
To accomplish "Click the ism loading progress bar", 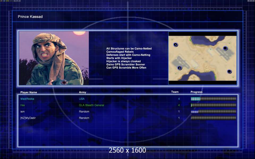I will pos(213,112).
